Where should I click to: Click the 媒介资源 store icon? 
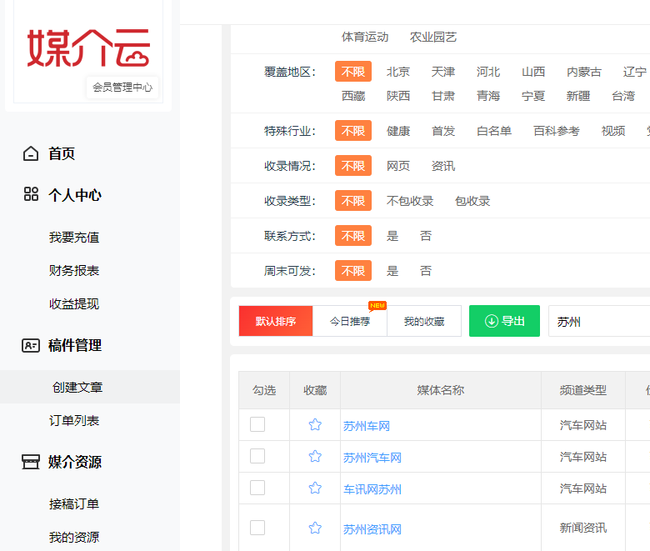[31, 462]
